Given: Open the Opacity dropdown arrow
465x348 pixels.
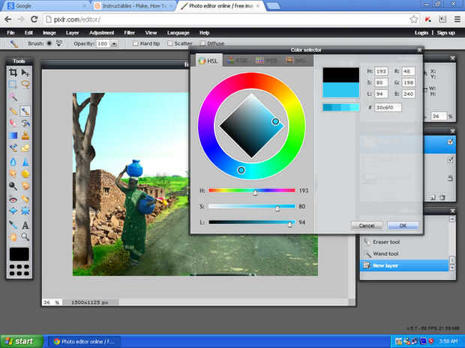Looking at the screenshot, I should tap(114, 44).
